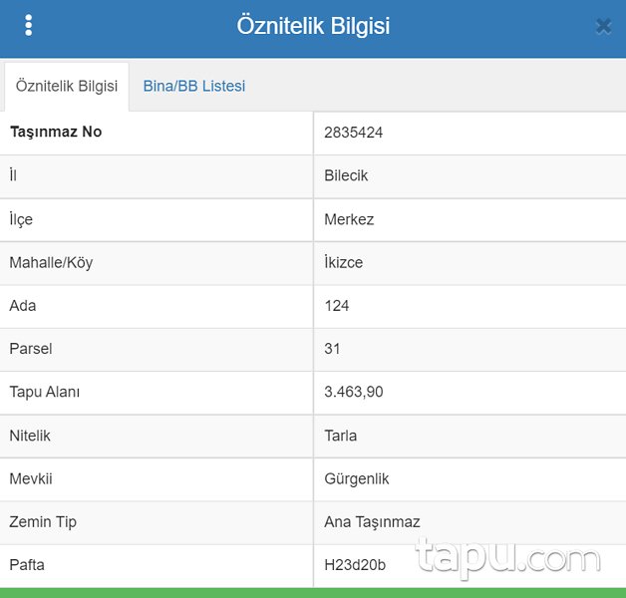The width and height of the screenshot is (626, 598).
Task: Select the Öznitelik Bilgisi tab
Action: (67, 87)
